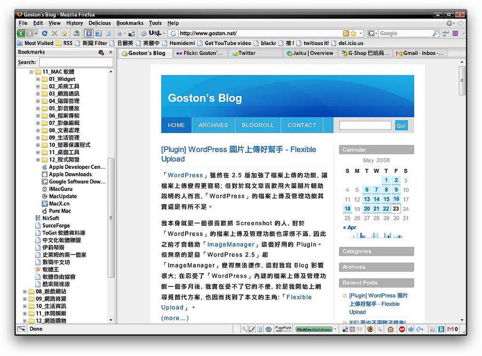
Task: Open the History menu
Action: point(74,23)
